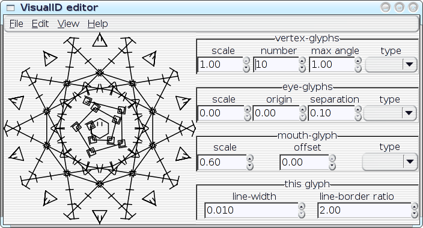This screenshot has height=228, width=423.
Task: Increase eye-glyphs scale with up arrow
Action: [x=247, y=109]
